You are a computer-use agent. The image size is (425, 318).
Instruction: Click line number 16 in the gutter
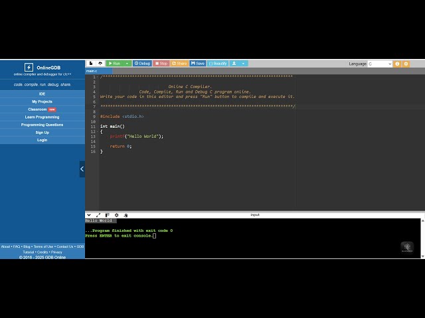pos(93,152)
